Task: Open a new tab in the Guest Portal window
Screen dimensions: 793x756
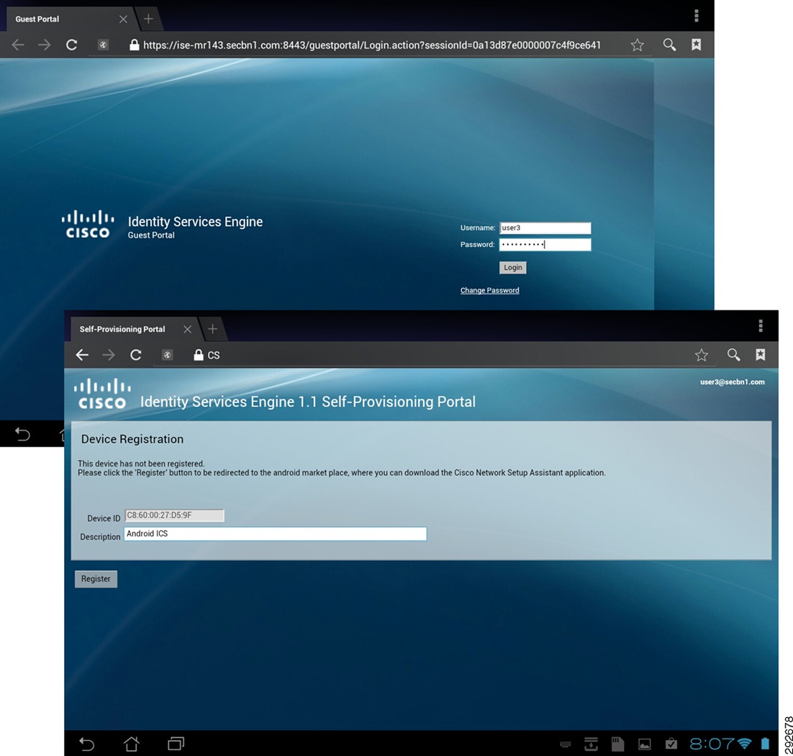Action: 148,19
